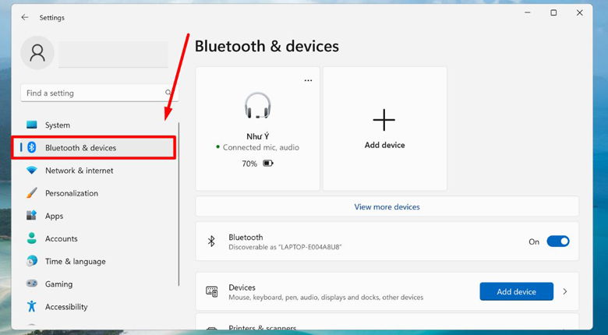608x335 pixels.
Task: Click the Bluetooth logo in sidebar
Action: coord(32,147)
